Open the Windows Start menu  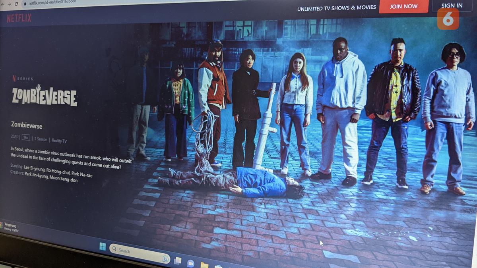pos(102,246)
